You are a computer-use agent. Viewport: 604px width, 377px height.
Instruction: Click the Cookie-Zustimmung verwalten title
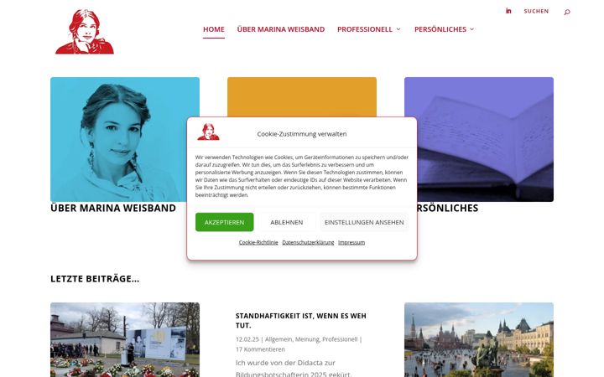click(302, 134)
